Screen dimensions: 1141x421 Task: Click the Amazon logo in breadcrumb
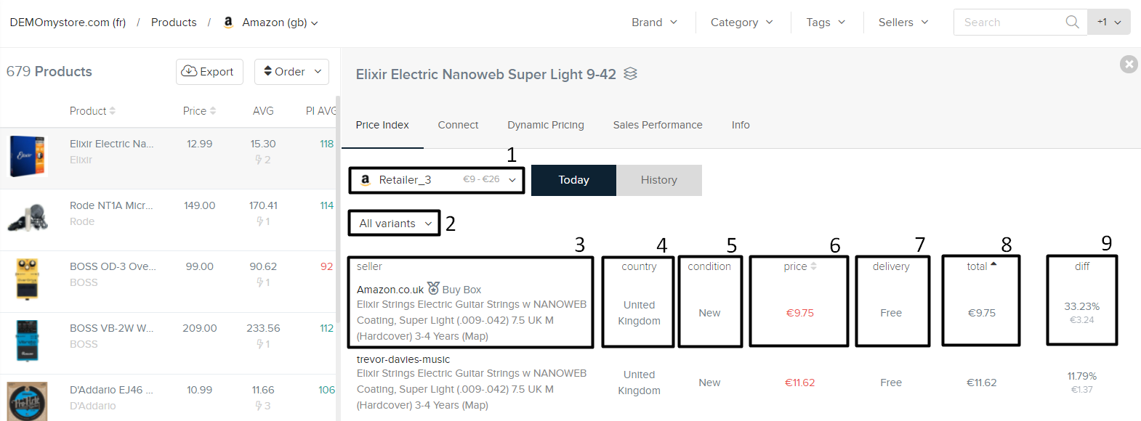tap(228, 22)
